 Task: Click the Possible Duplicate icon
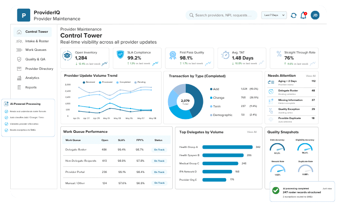pyautogui.click(x=271, y=119)
